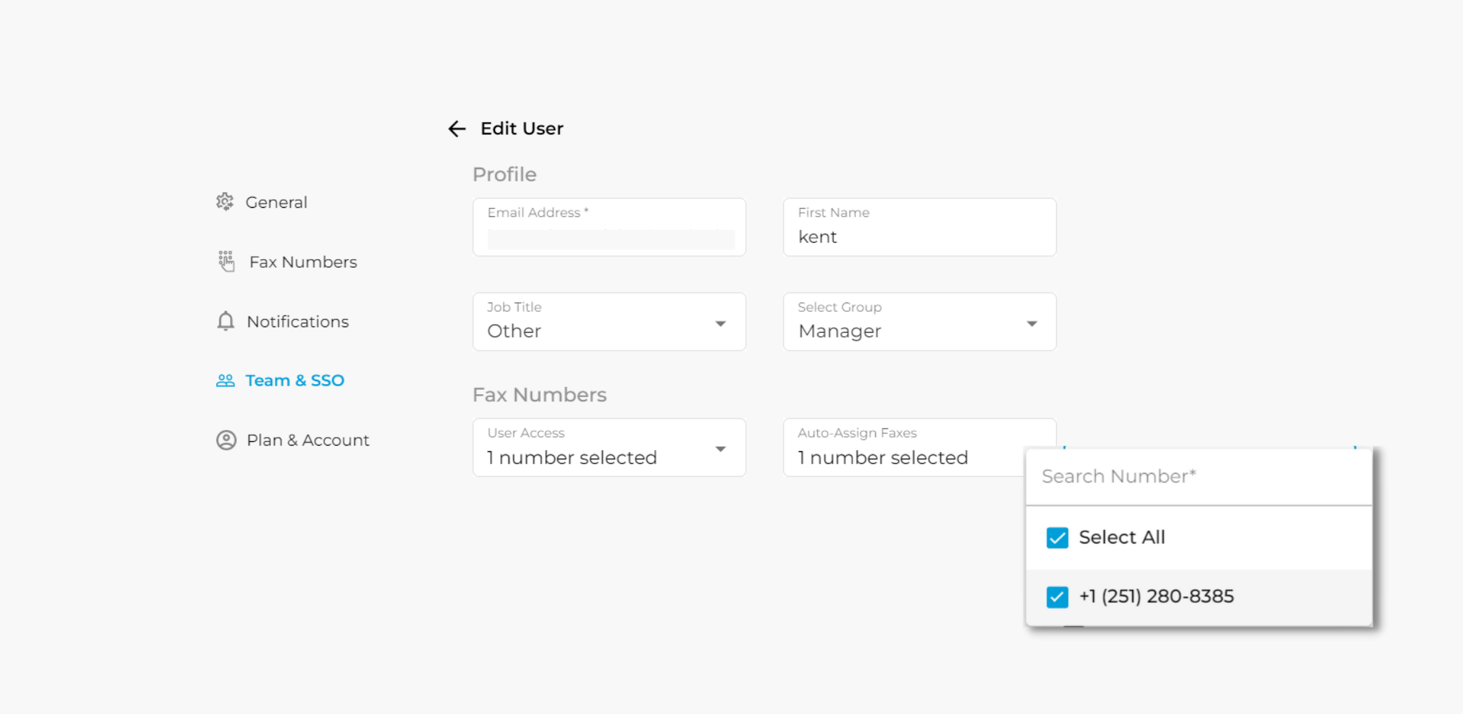Click the Plan & Account profile icon
The height and width of the screenshot is (714, 1463).
(x=226, y=440)
